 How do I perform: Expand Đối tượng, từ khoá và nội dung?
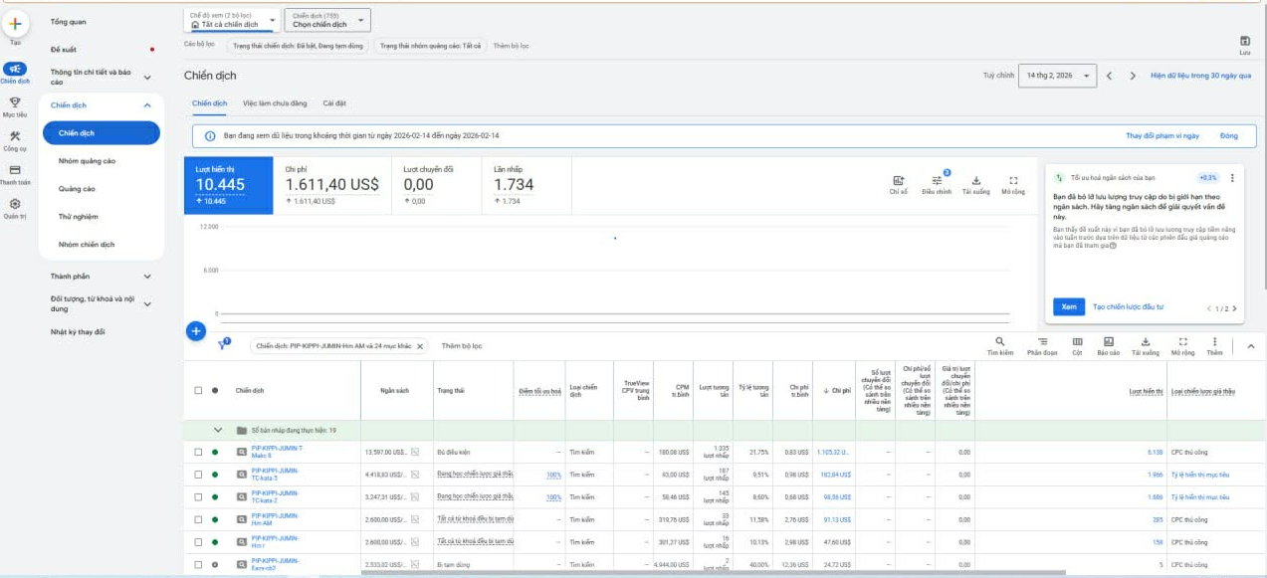pyautogui.click(x=147, y=303)
